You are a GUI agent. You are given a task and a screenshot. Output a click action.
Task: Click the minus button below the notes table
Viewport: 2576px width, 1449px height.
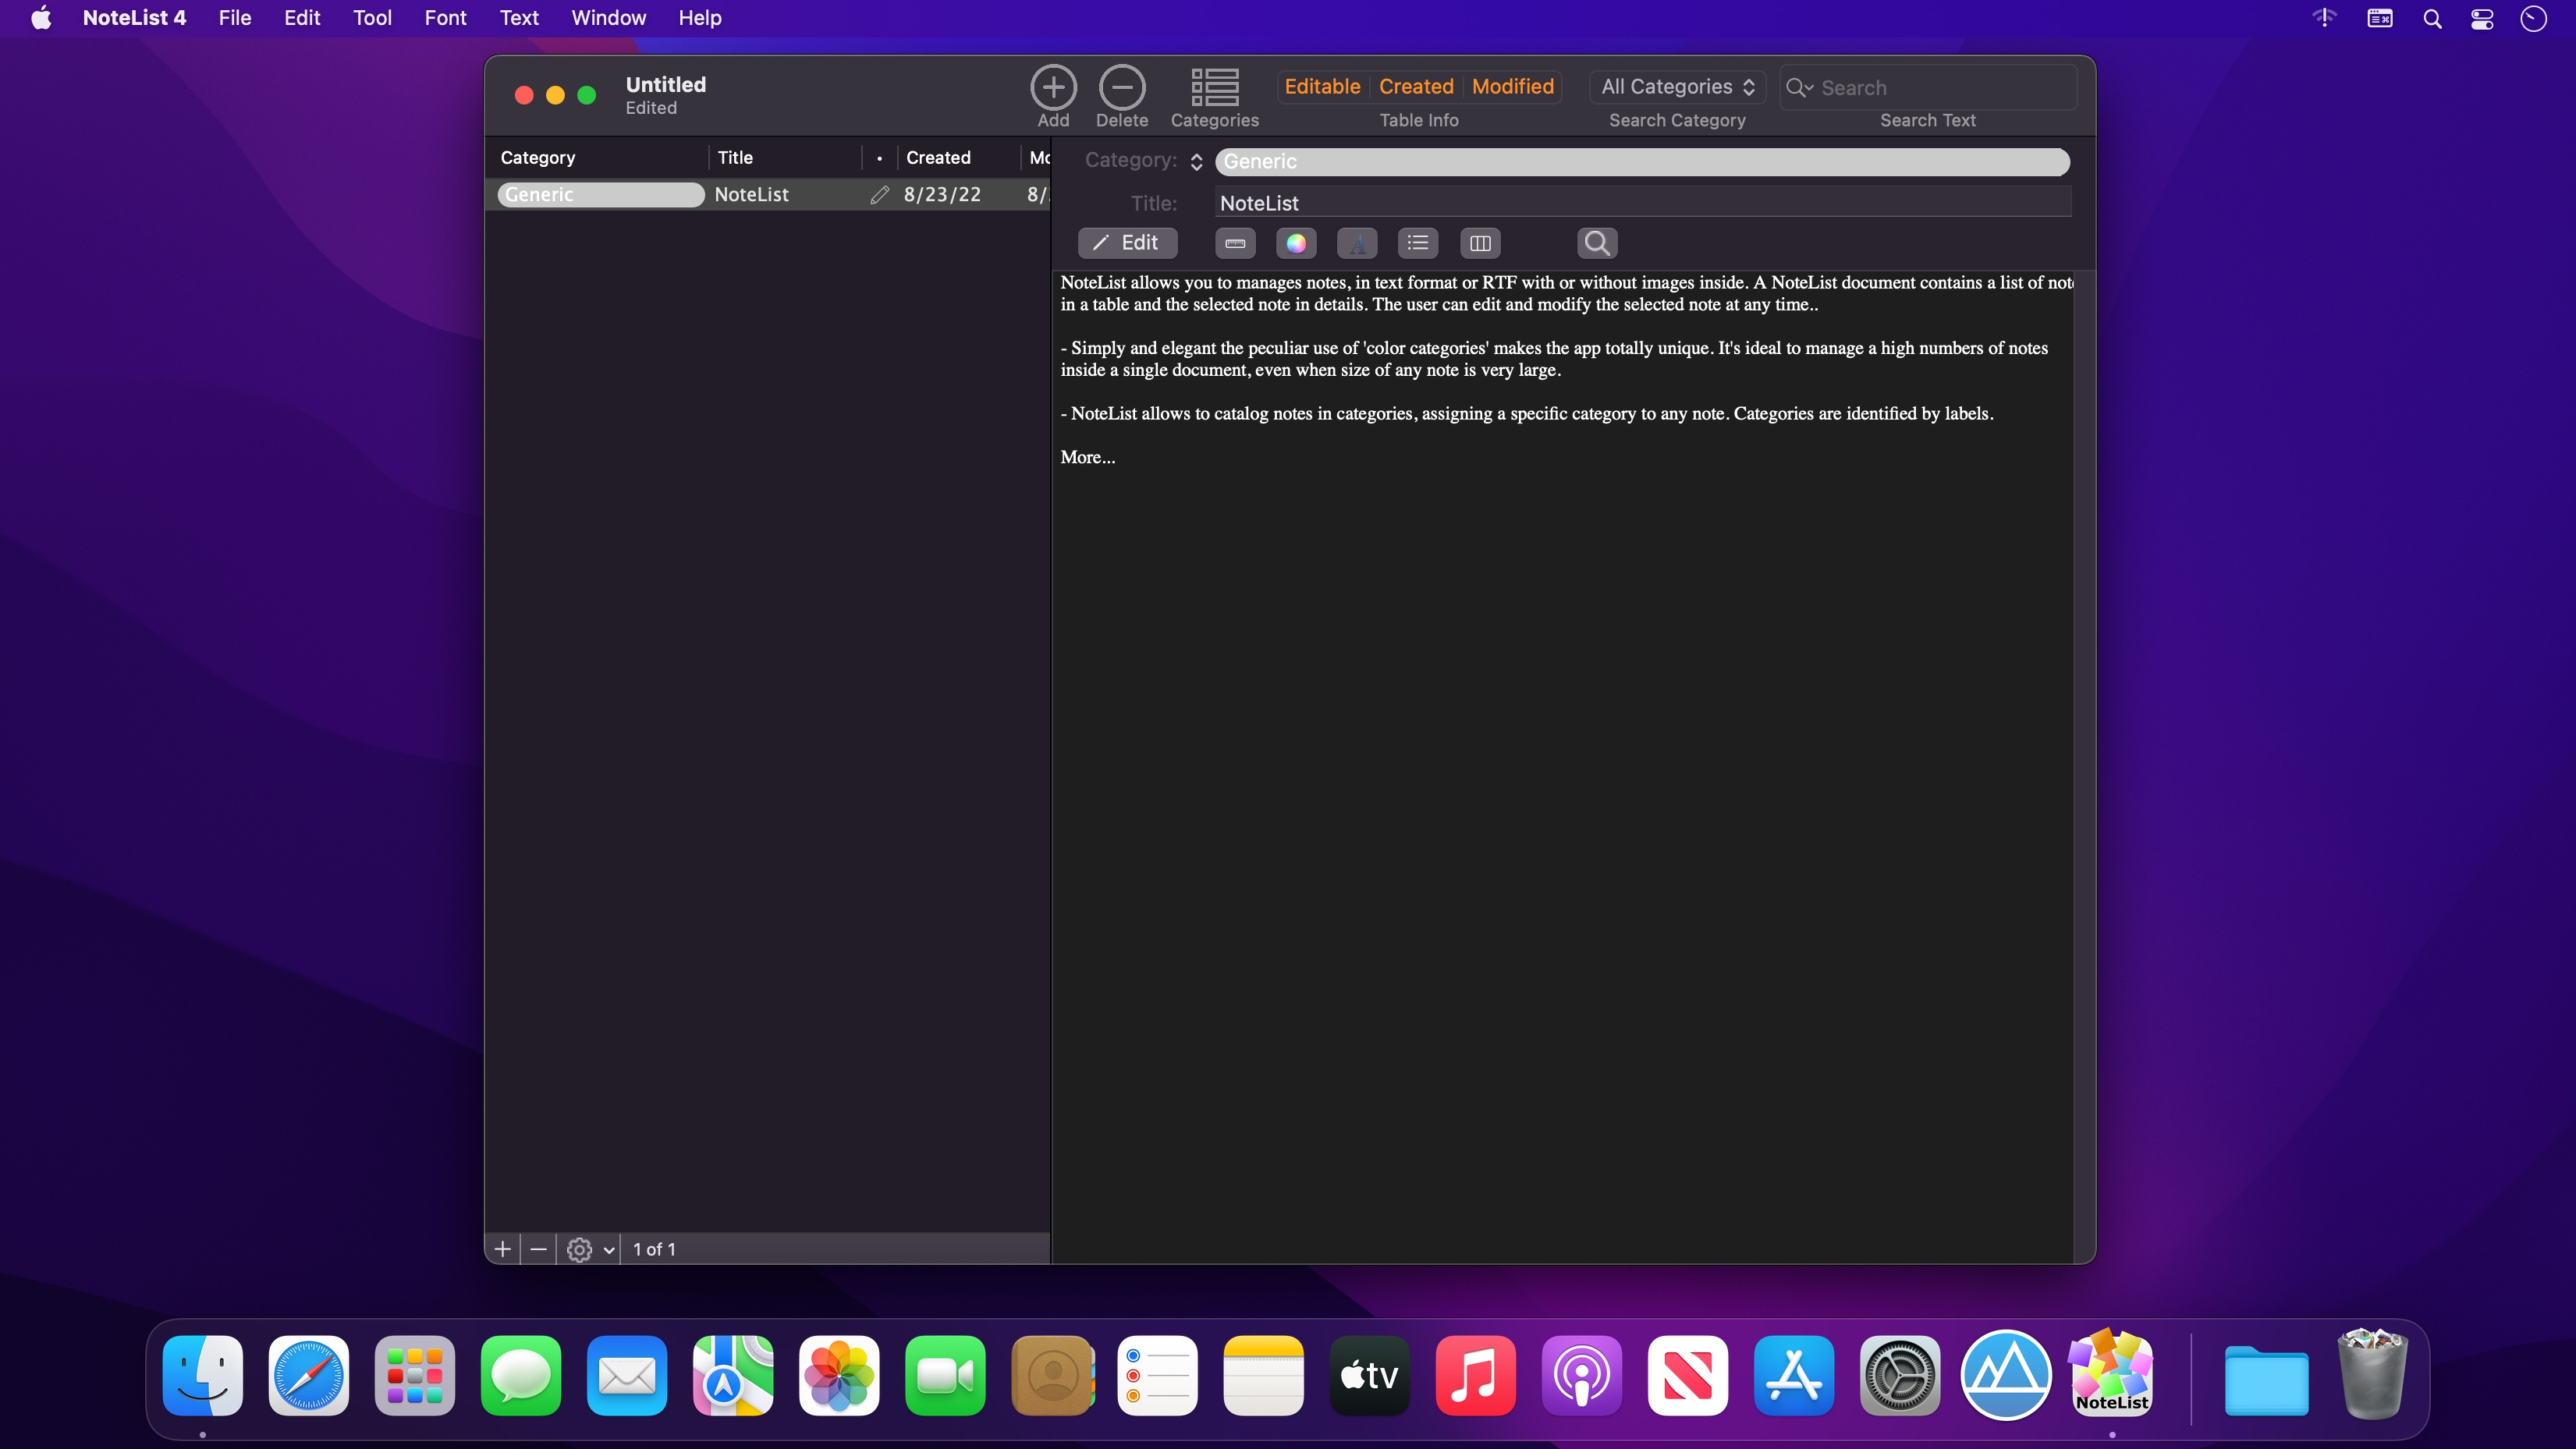coord(538,1249)
